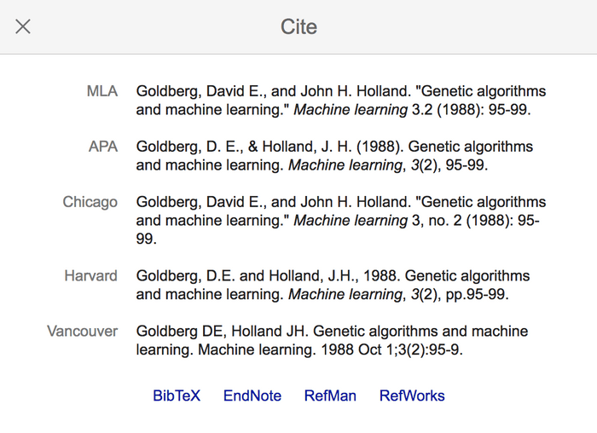This screenshot has height=433, width=597.
Task: Click the Cite dialog title
Action: click(298, 26)
